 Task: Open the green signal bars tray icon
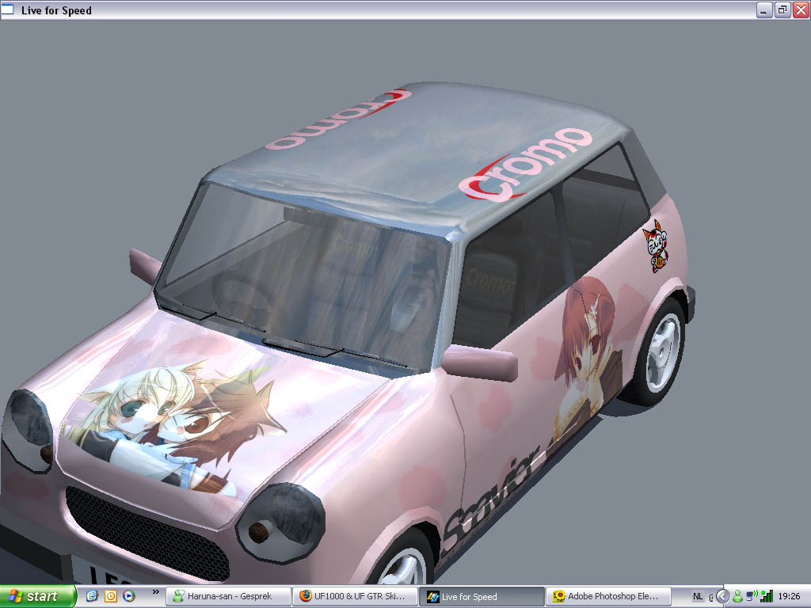(x=767, y=596)
